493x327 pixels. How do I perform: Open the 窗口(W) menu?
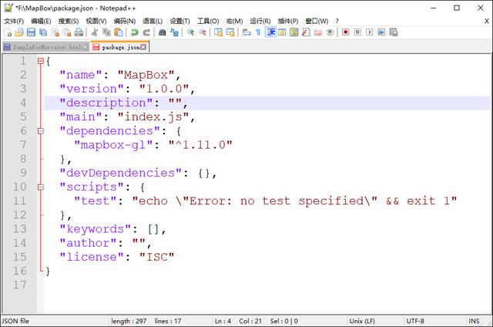[317, 21]
